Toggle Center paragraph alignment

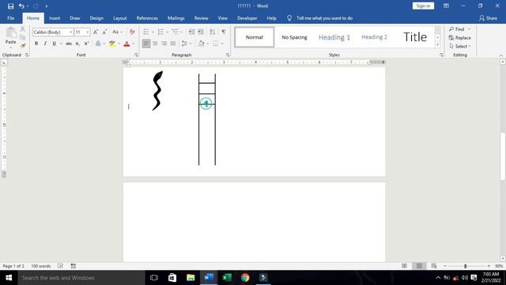click(155, 44)
